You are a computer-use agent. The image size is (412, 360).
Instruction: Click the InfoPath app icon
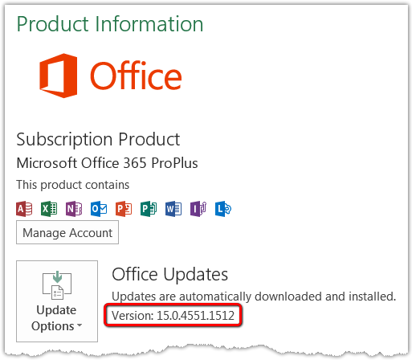tap(198, 209)
